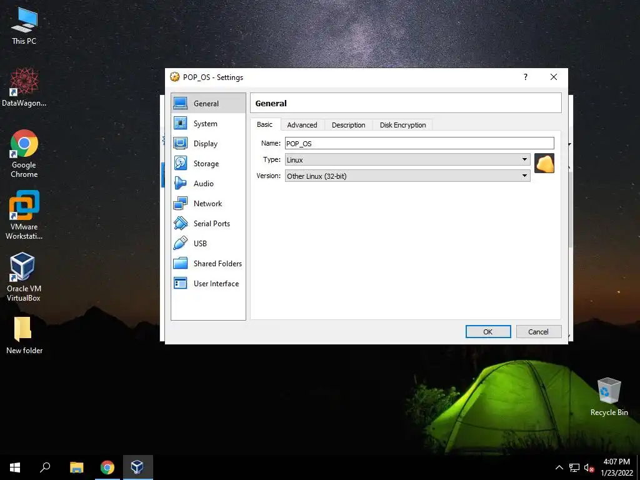Screen dimensions: 640x480
Task: Select the General settings category icon
Action: pos(180,103)
